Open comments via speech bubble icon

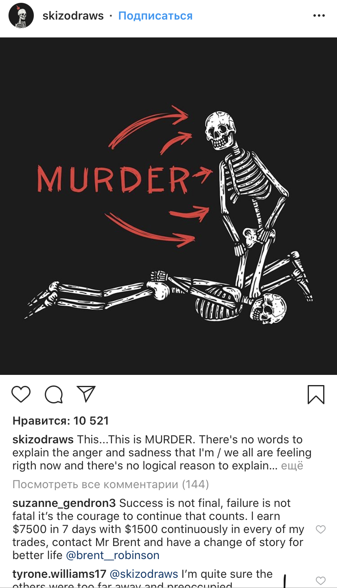pos(54,394)
